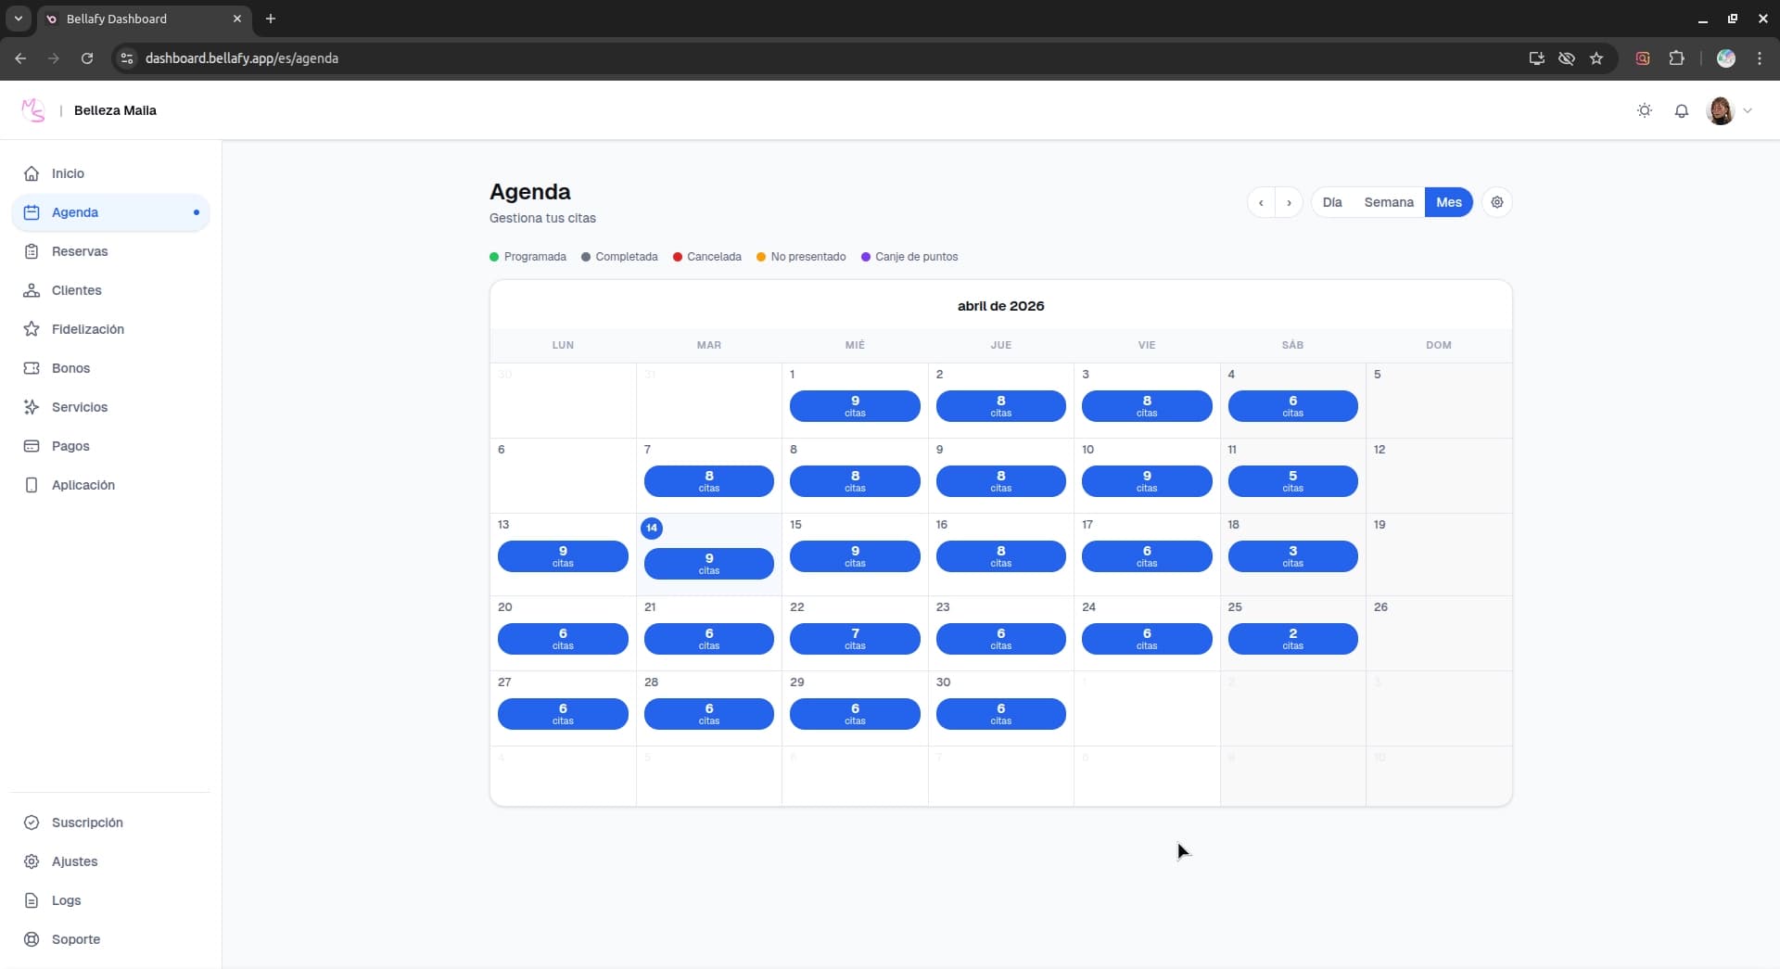Image resolution: width=1780 pixels, height=969 pixels.
Task: Go to the previous month
Action: coord(1261,201)
